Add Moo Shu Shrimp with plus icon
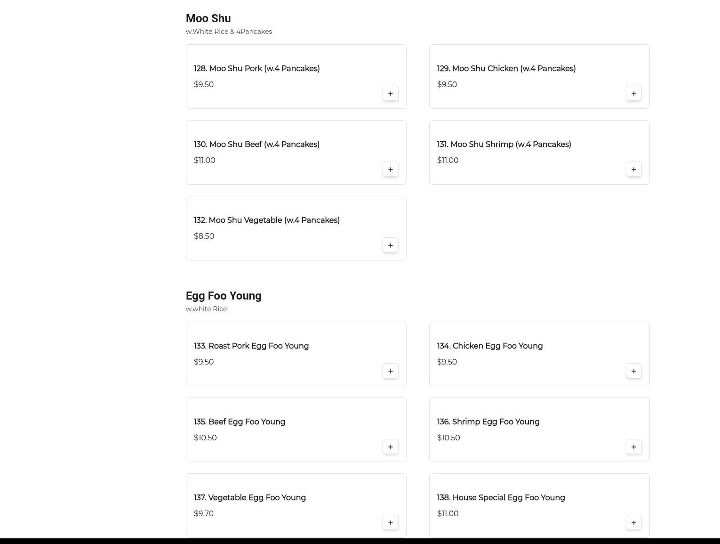Viewport: 720px width, 544px height. click(x=633, y=170)
